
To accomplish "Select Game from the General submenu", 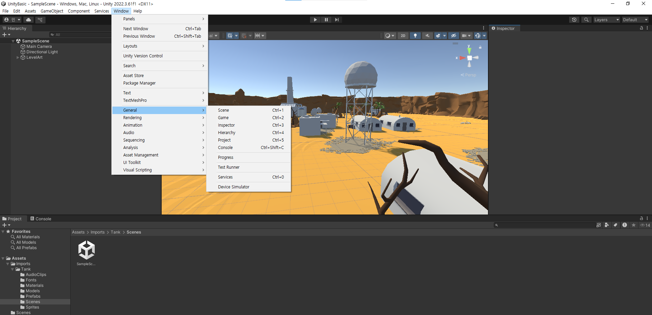I will coord(249,118).
